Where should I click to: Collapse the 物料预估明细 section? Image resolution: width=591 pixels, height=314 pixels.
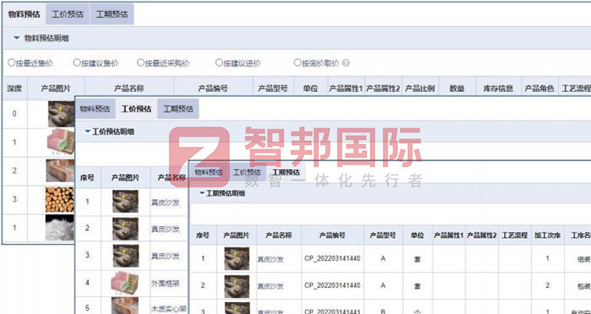pos(17,38)
